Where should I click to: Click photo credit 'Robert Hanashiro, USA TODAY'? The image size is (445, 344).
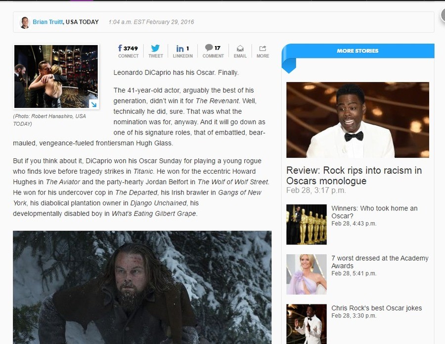click(49, 120)
